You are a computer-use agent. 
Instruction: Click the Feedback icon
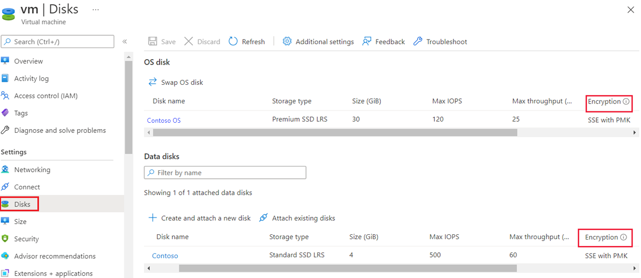pyautogui.click(x=366, y=42)
